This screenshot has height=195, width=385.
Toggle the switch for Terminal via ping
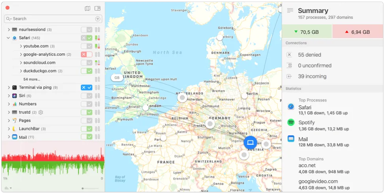(87, 87)
